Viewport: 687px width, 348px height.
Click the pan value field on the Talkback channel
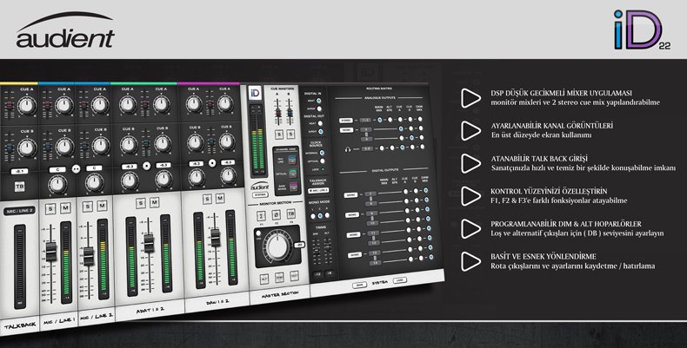tap(19, 171)
